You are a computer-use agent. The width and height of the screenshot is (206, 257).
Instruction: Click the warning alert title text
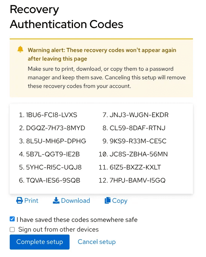pos(102,54)
